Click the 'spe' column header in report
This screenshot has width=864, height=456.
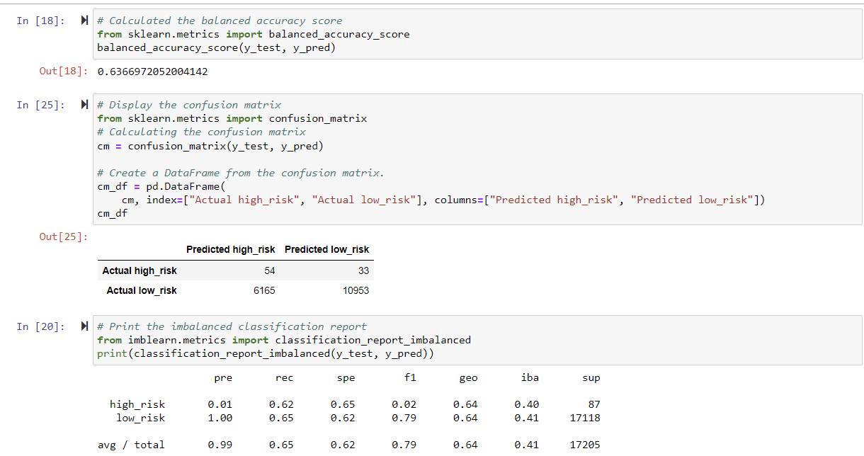(346, 378)
